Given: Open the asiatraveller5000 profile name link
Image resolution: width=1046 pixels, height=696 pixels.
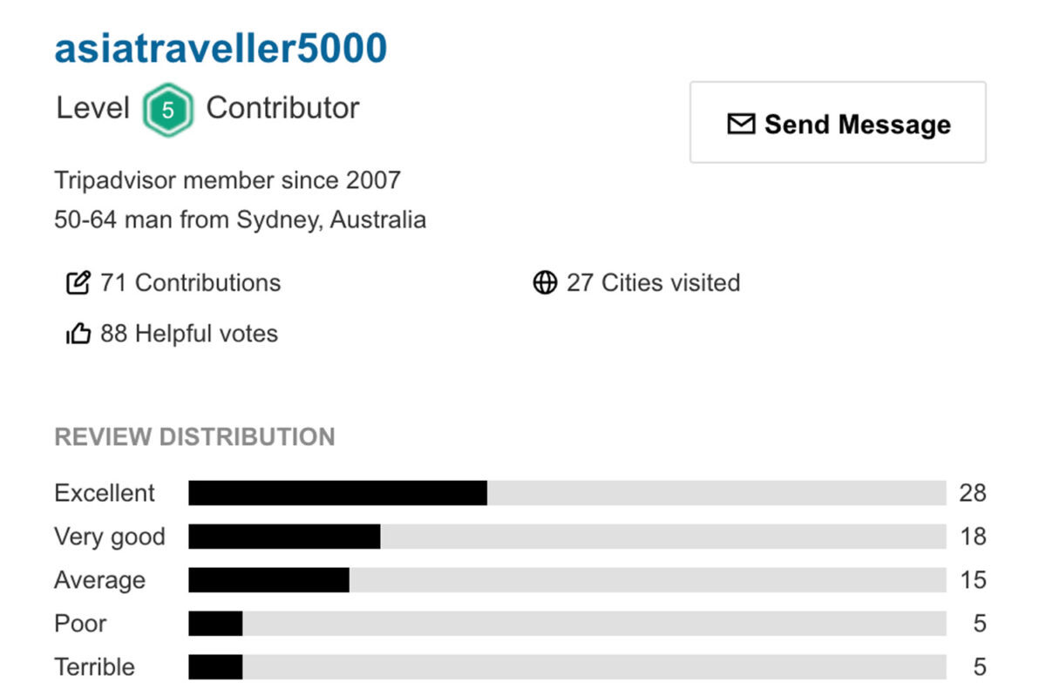Looking at the screenshot, I should [221, 49].
